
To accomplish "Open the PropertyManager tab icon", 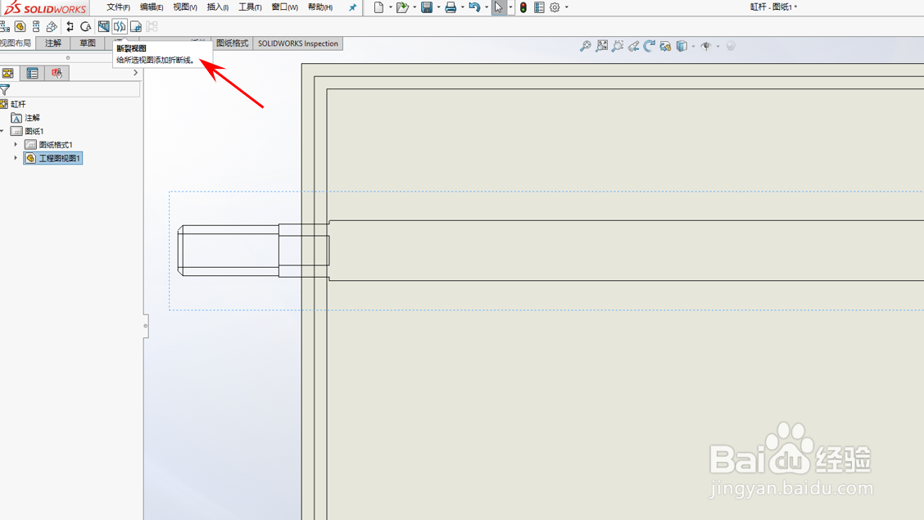I will 33,73.
